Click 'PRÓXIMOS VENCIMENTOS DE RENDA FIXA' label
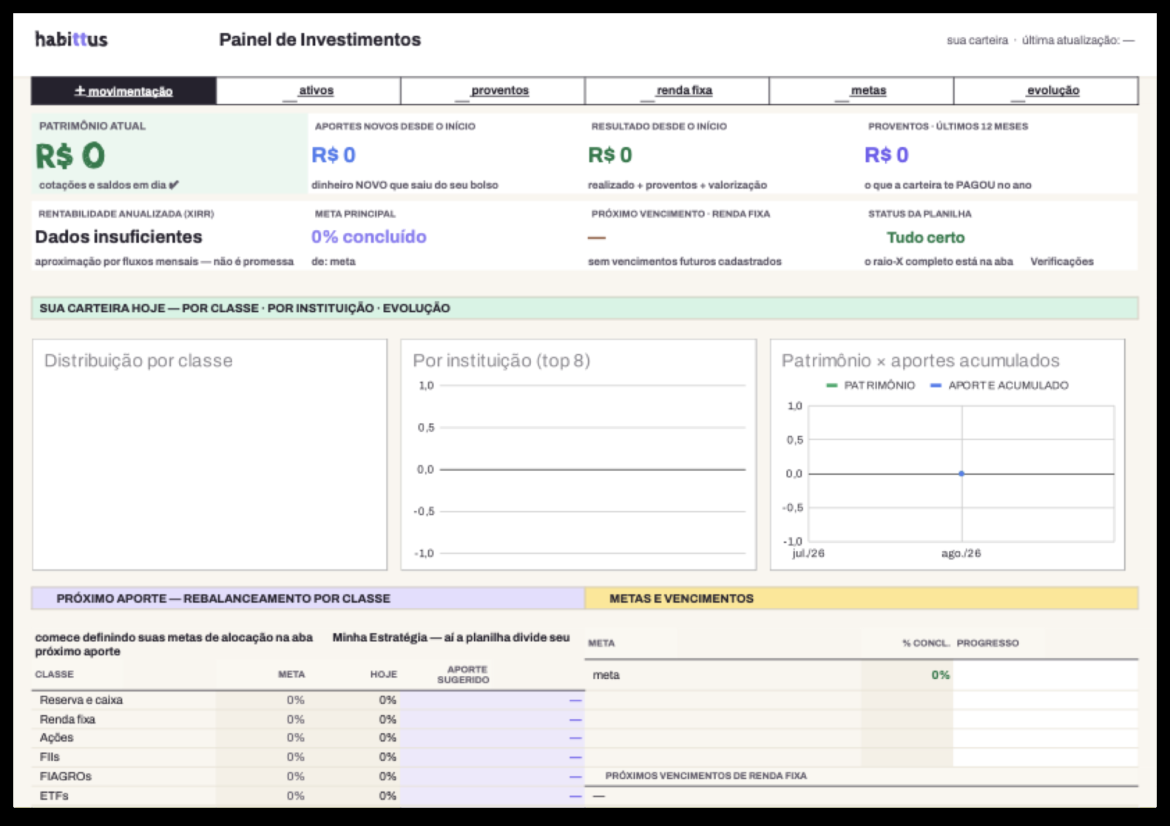 click(x=706, y=776)
